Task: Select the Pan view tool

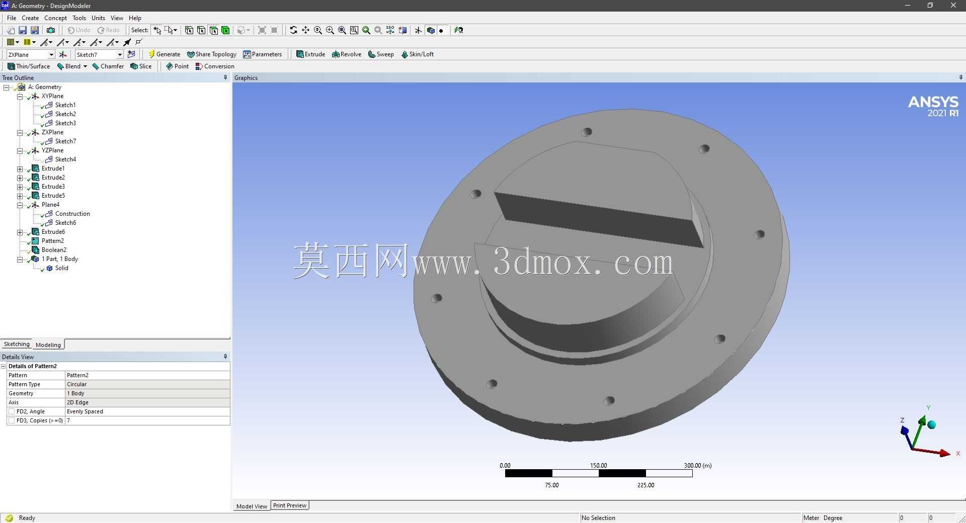Action: pos(305,30)
